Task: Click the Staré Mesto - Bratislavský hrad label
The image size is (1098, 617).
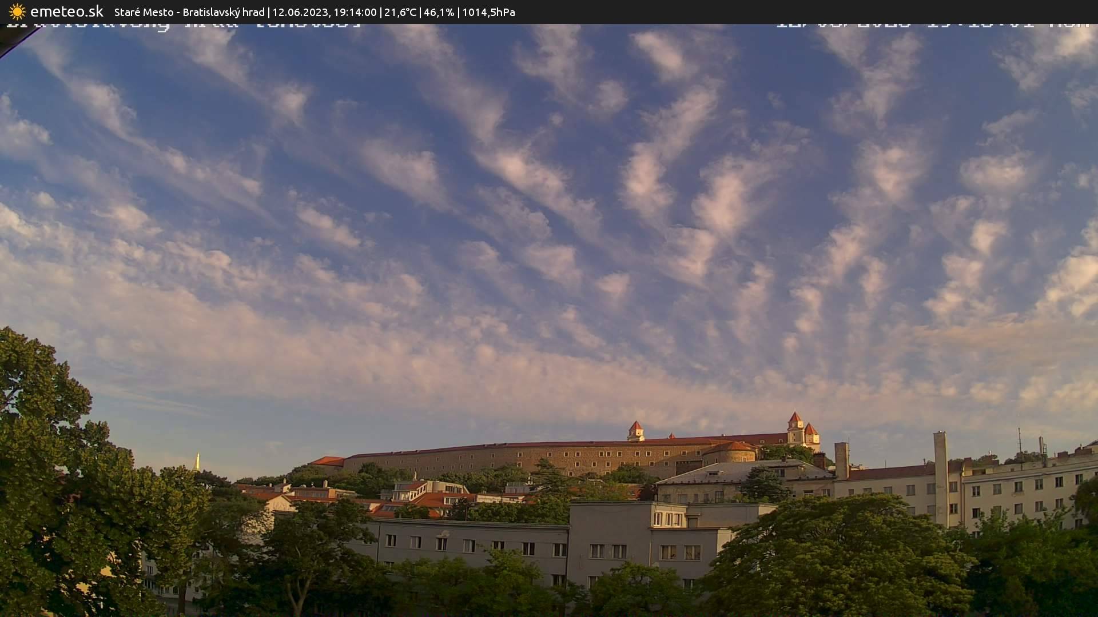Action: click(x=189, y=12)
